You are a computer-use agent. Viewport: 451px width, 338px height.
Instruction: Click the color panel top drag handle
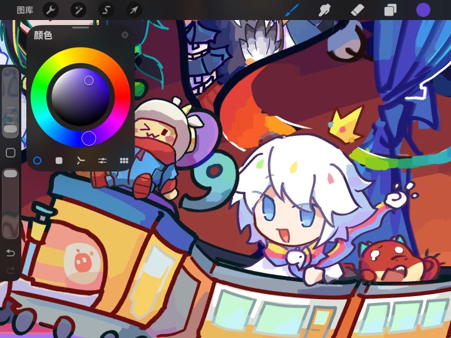click(81, 28)
